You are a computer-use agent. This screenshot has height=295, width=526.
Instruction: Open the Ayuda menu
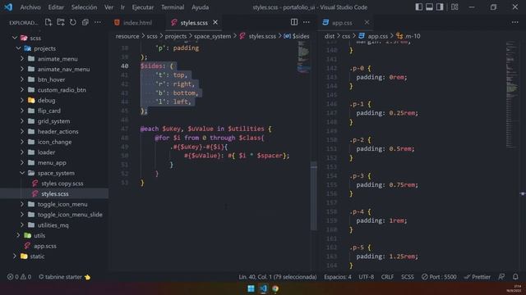[x=200, y=7]
